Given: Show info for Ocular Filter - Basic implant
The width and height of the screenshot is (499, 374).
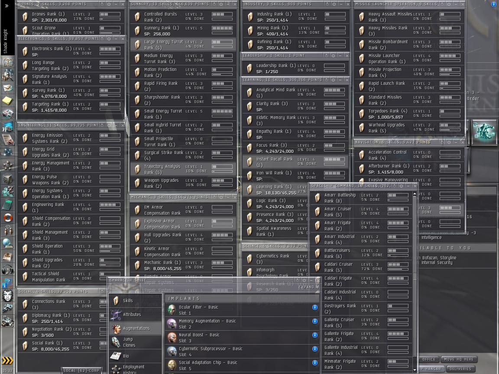Looking at the screenshot, I should coord(315,307).
